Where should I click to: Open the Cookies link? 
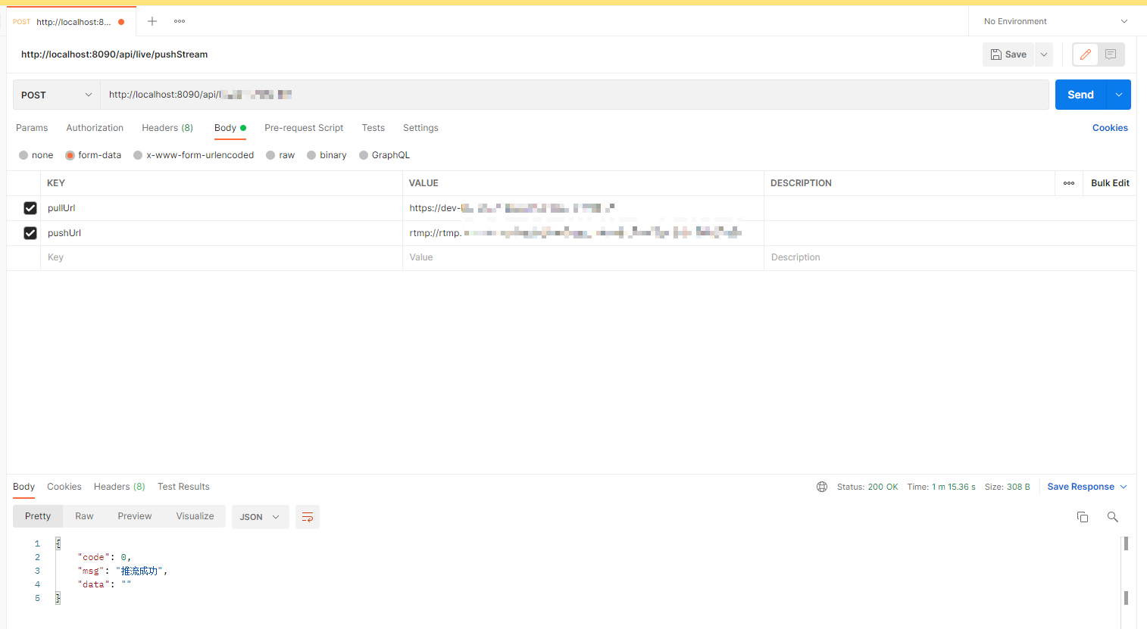(x=1110, y=128)
